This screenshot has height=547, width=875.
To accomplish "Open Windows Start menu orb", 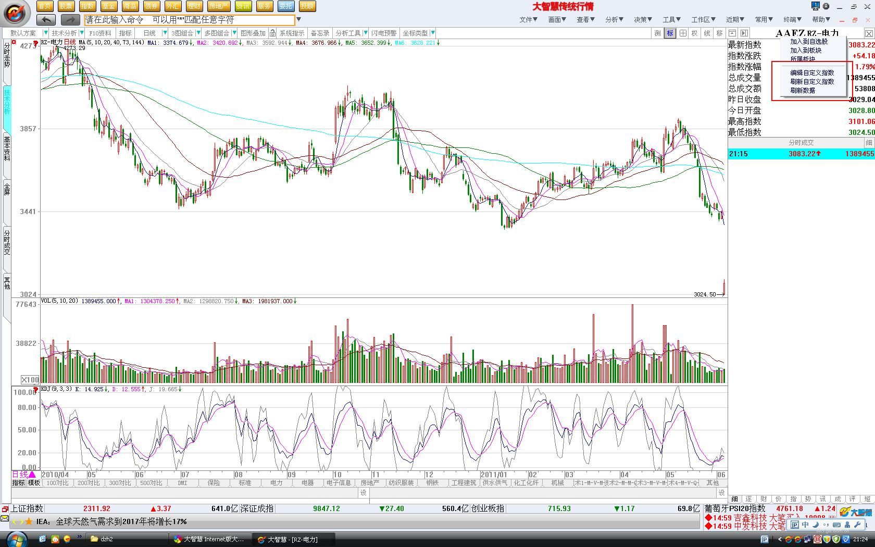I will coord(16,539).
